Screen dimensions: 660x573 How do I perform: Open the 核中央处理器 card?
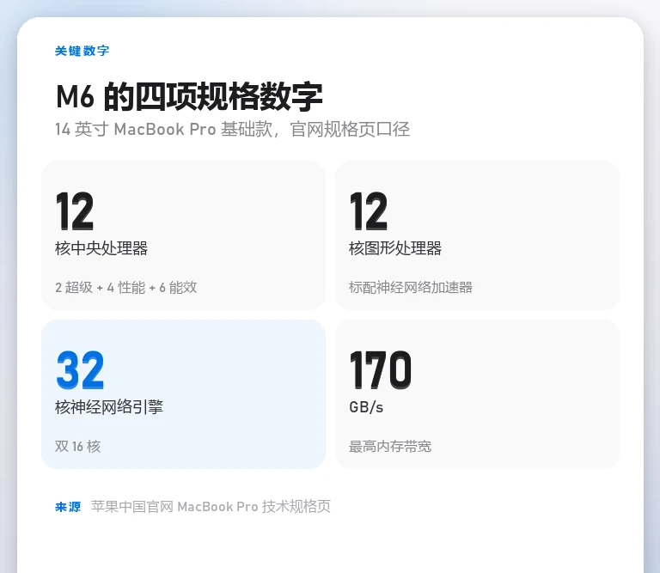click(x=183, y=235)
